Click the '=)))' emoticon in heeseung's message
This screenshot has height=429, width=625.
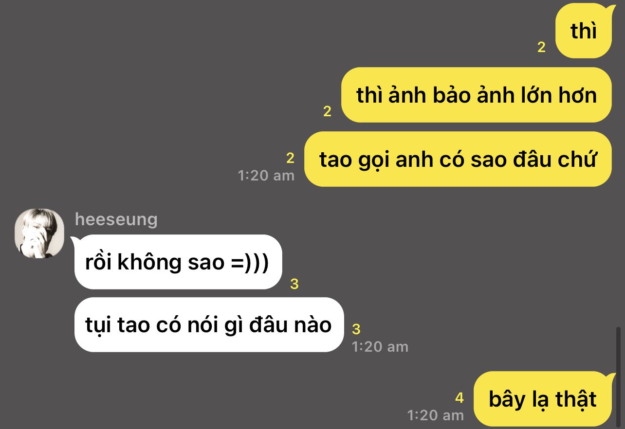point(249,263)
